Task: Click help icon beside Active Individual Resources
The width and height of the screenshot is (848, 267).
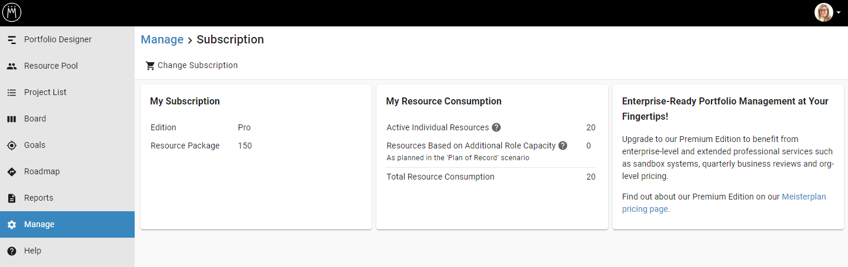Action: tap(496, 127)
